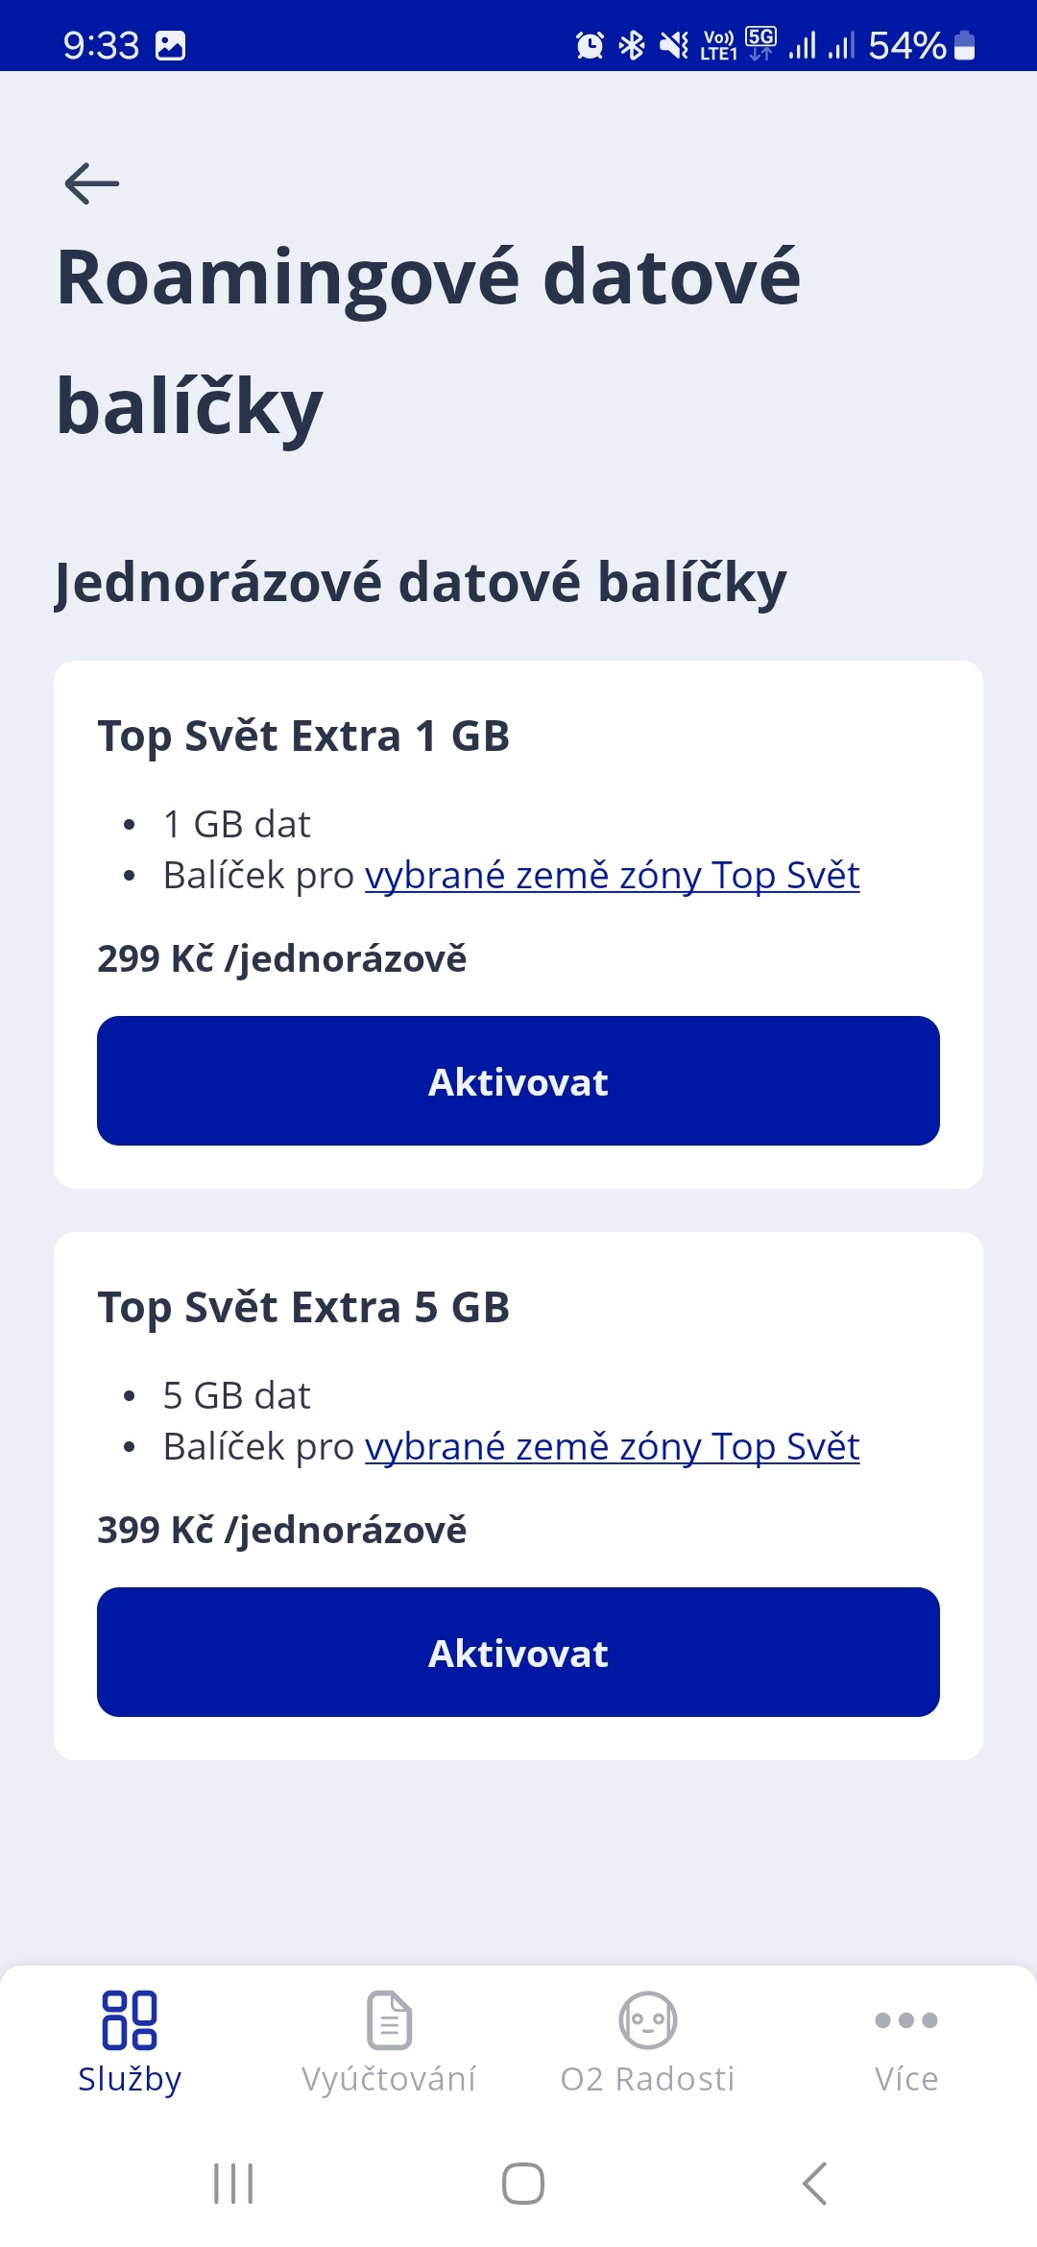1037x2247 pixels.
Task: Tap the alarm icon in status bar
Action: coord(590,45)
